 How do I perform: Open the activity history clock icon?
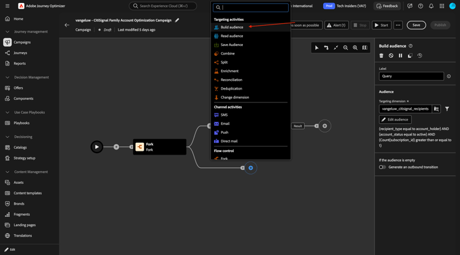pos(420,55)
